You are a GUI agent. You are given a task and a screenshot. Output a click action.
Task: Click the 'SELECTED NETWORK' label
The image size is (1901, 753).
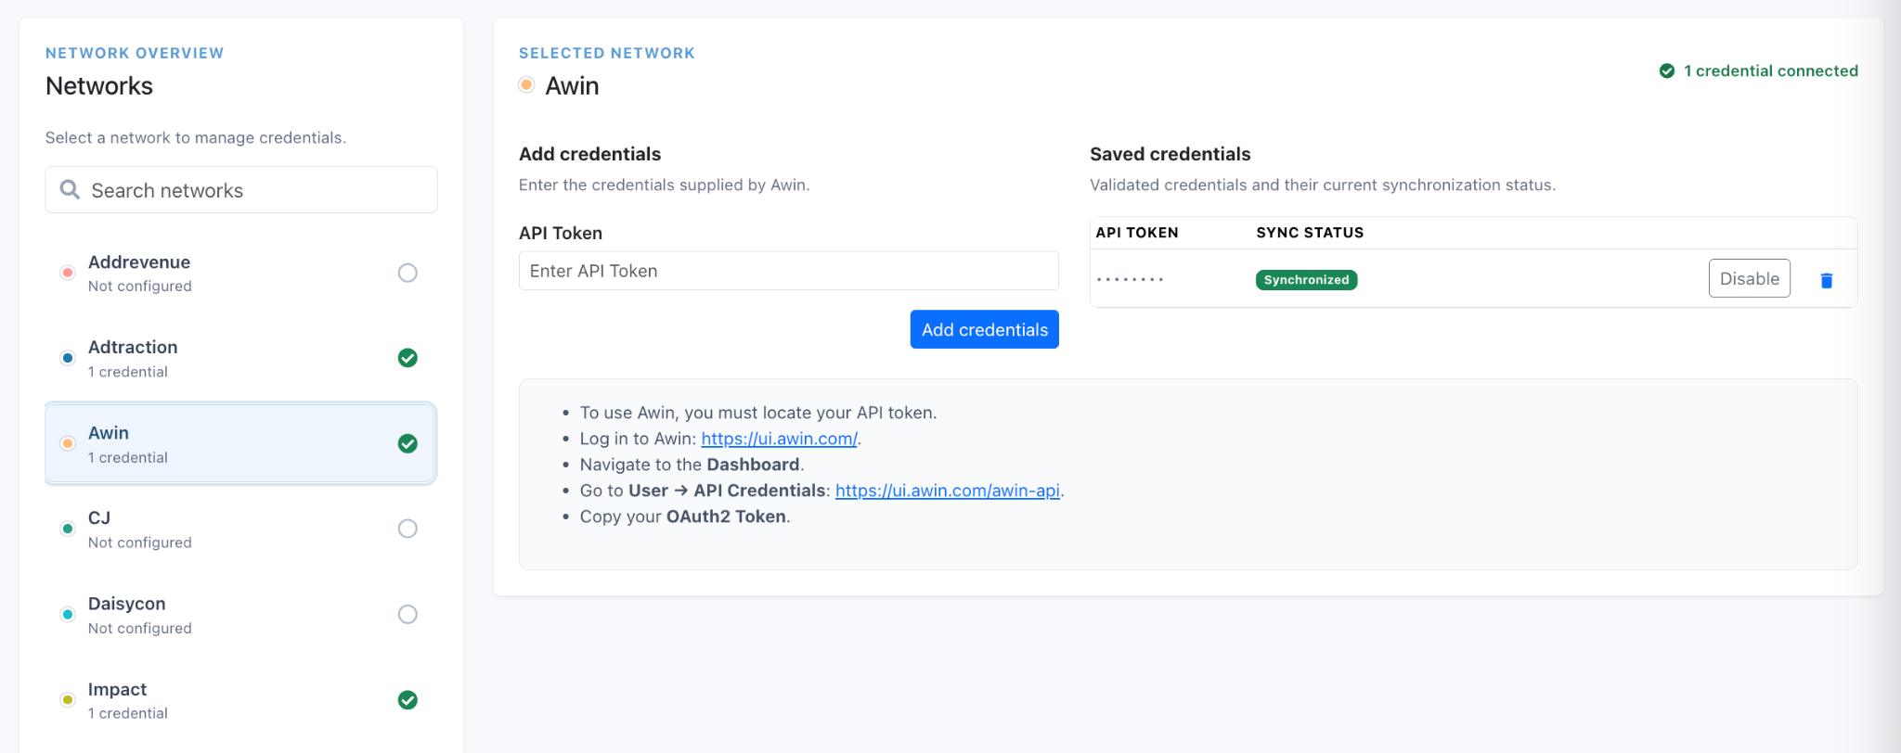click(x=606, y=53)
